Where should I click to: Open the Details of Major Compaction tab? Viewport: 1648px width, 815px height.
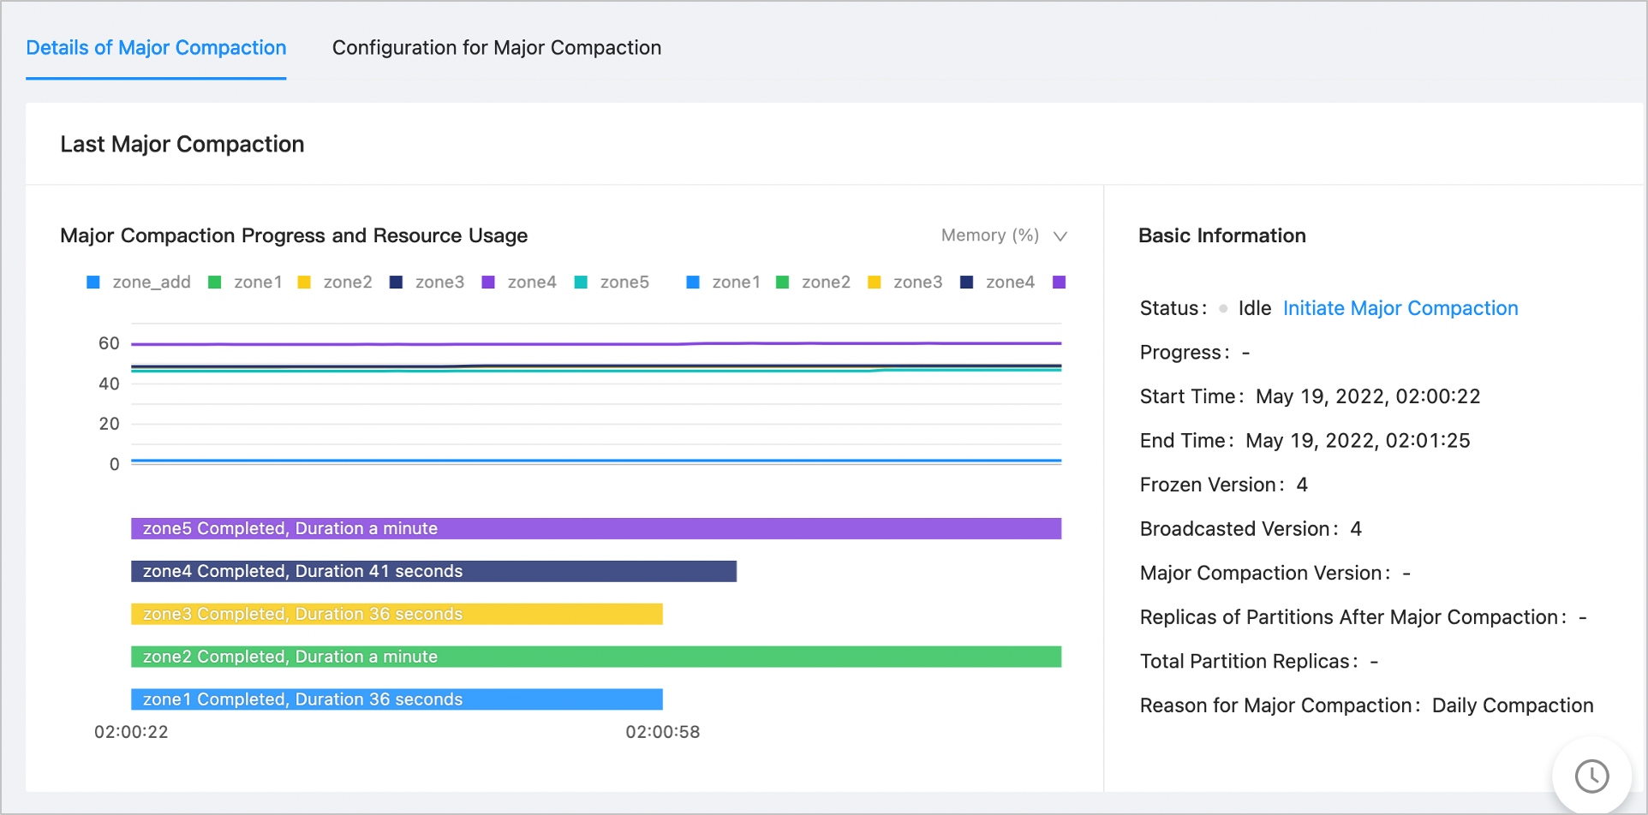[x=156, y=48]
